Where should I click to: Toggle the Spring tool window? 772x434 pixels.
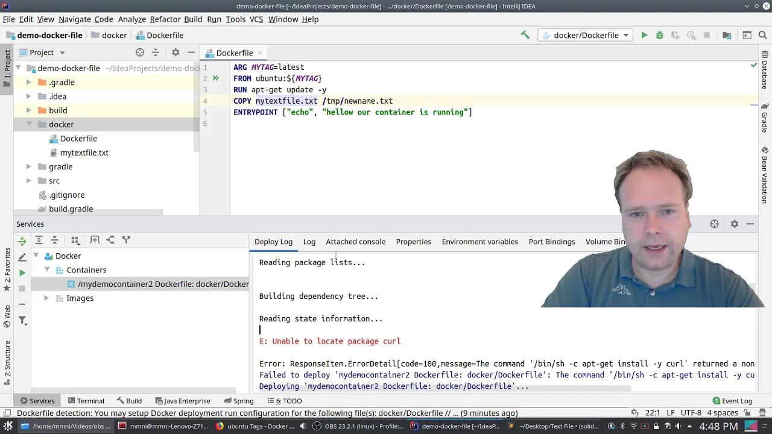click(x=239, y=401)
